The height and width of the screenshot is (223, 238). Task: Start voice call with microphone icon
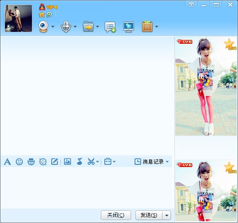(66, 27)
